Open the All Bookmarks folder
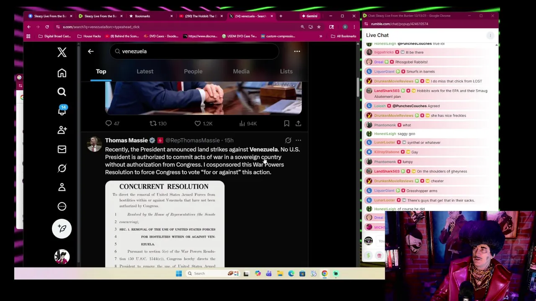 (x=343, y=36)
